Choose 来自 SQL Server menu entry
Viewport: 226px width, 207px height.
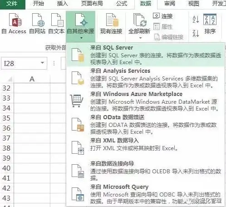click(x=145, y=55)
